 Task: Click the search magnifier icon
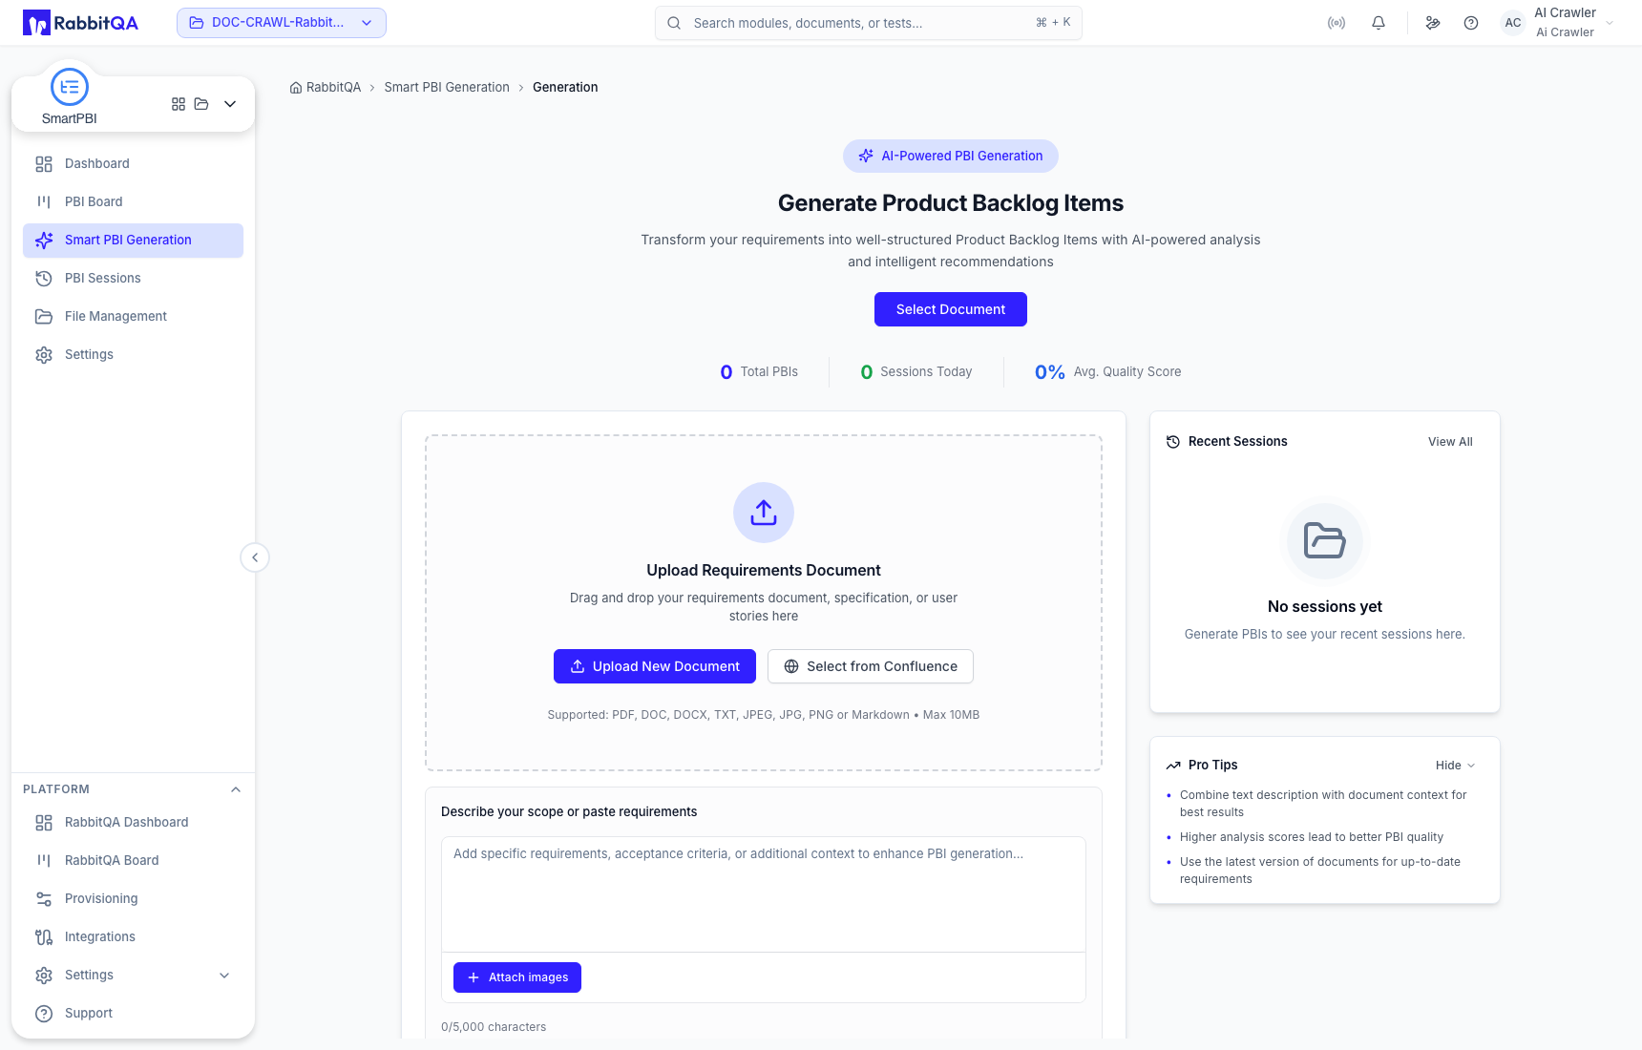674,23
